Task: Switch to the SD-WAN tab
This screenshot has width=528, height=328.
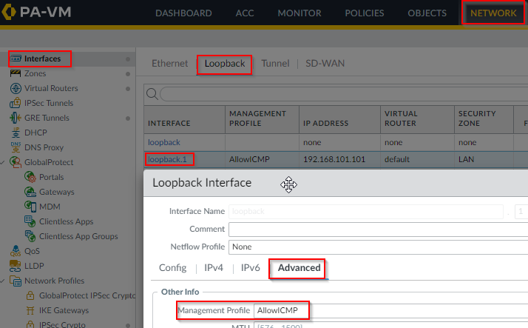Action: pyautogui.click(x=325, y=64)
